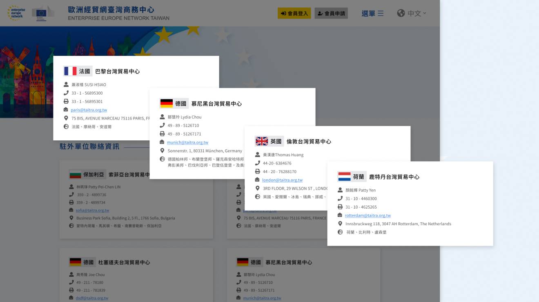The height and width of the screenshot is (302, 539).
Task: Click person icon beside Patty Yen
Action: click(x=340, y=190)
